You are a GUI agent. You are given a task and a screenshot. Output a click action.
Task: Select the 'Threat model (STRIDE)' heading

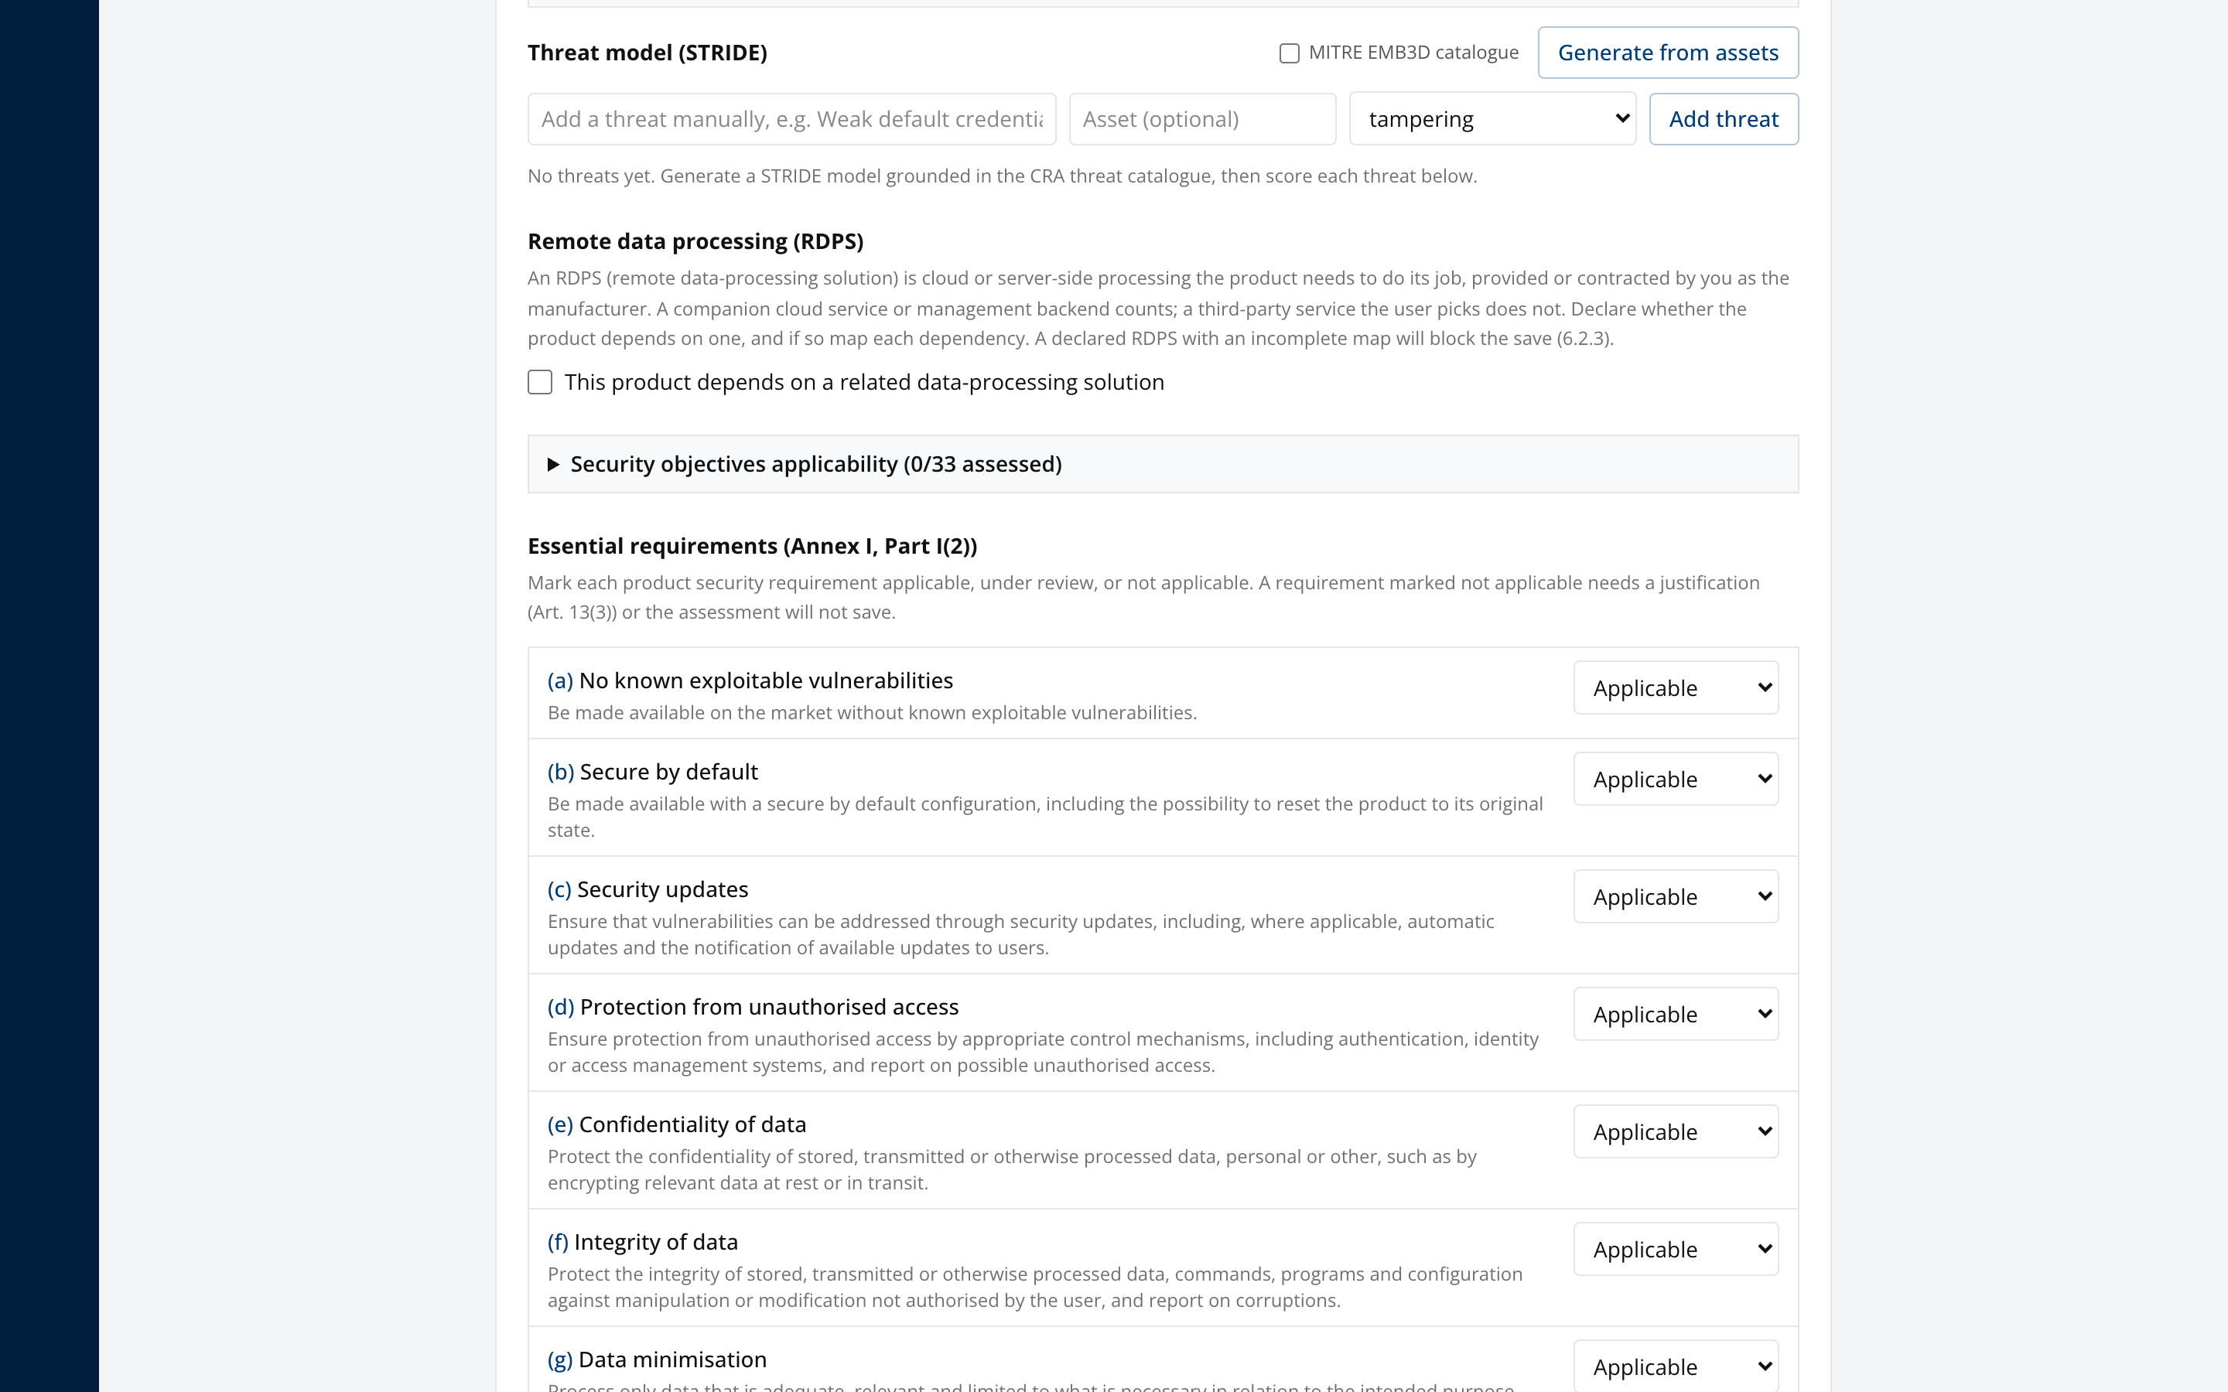pyautogui.click(x=648, y=53)
